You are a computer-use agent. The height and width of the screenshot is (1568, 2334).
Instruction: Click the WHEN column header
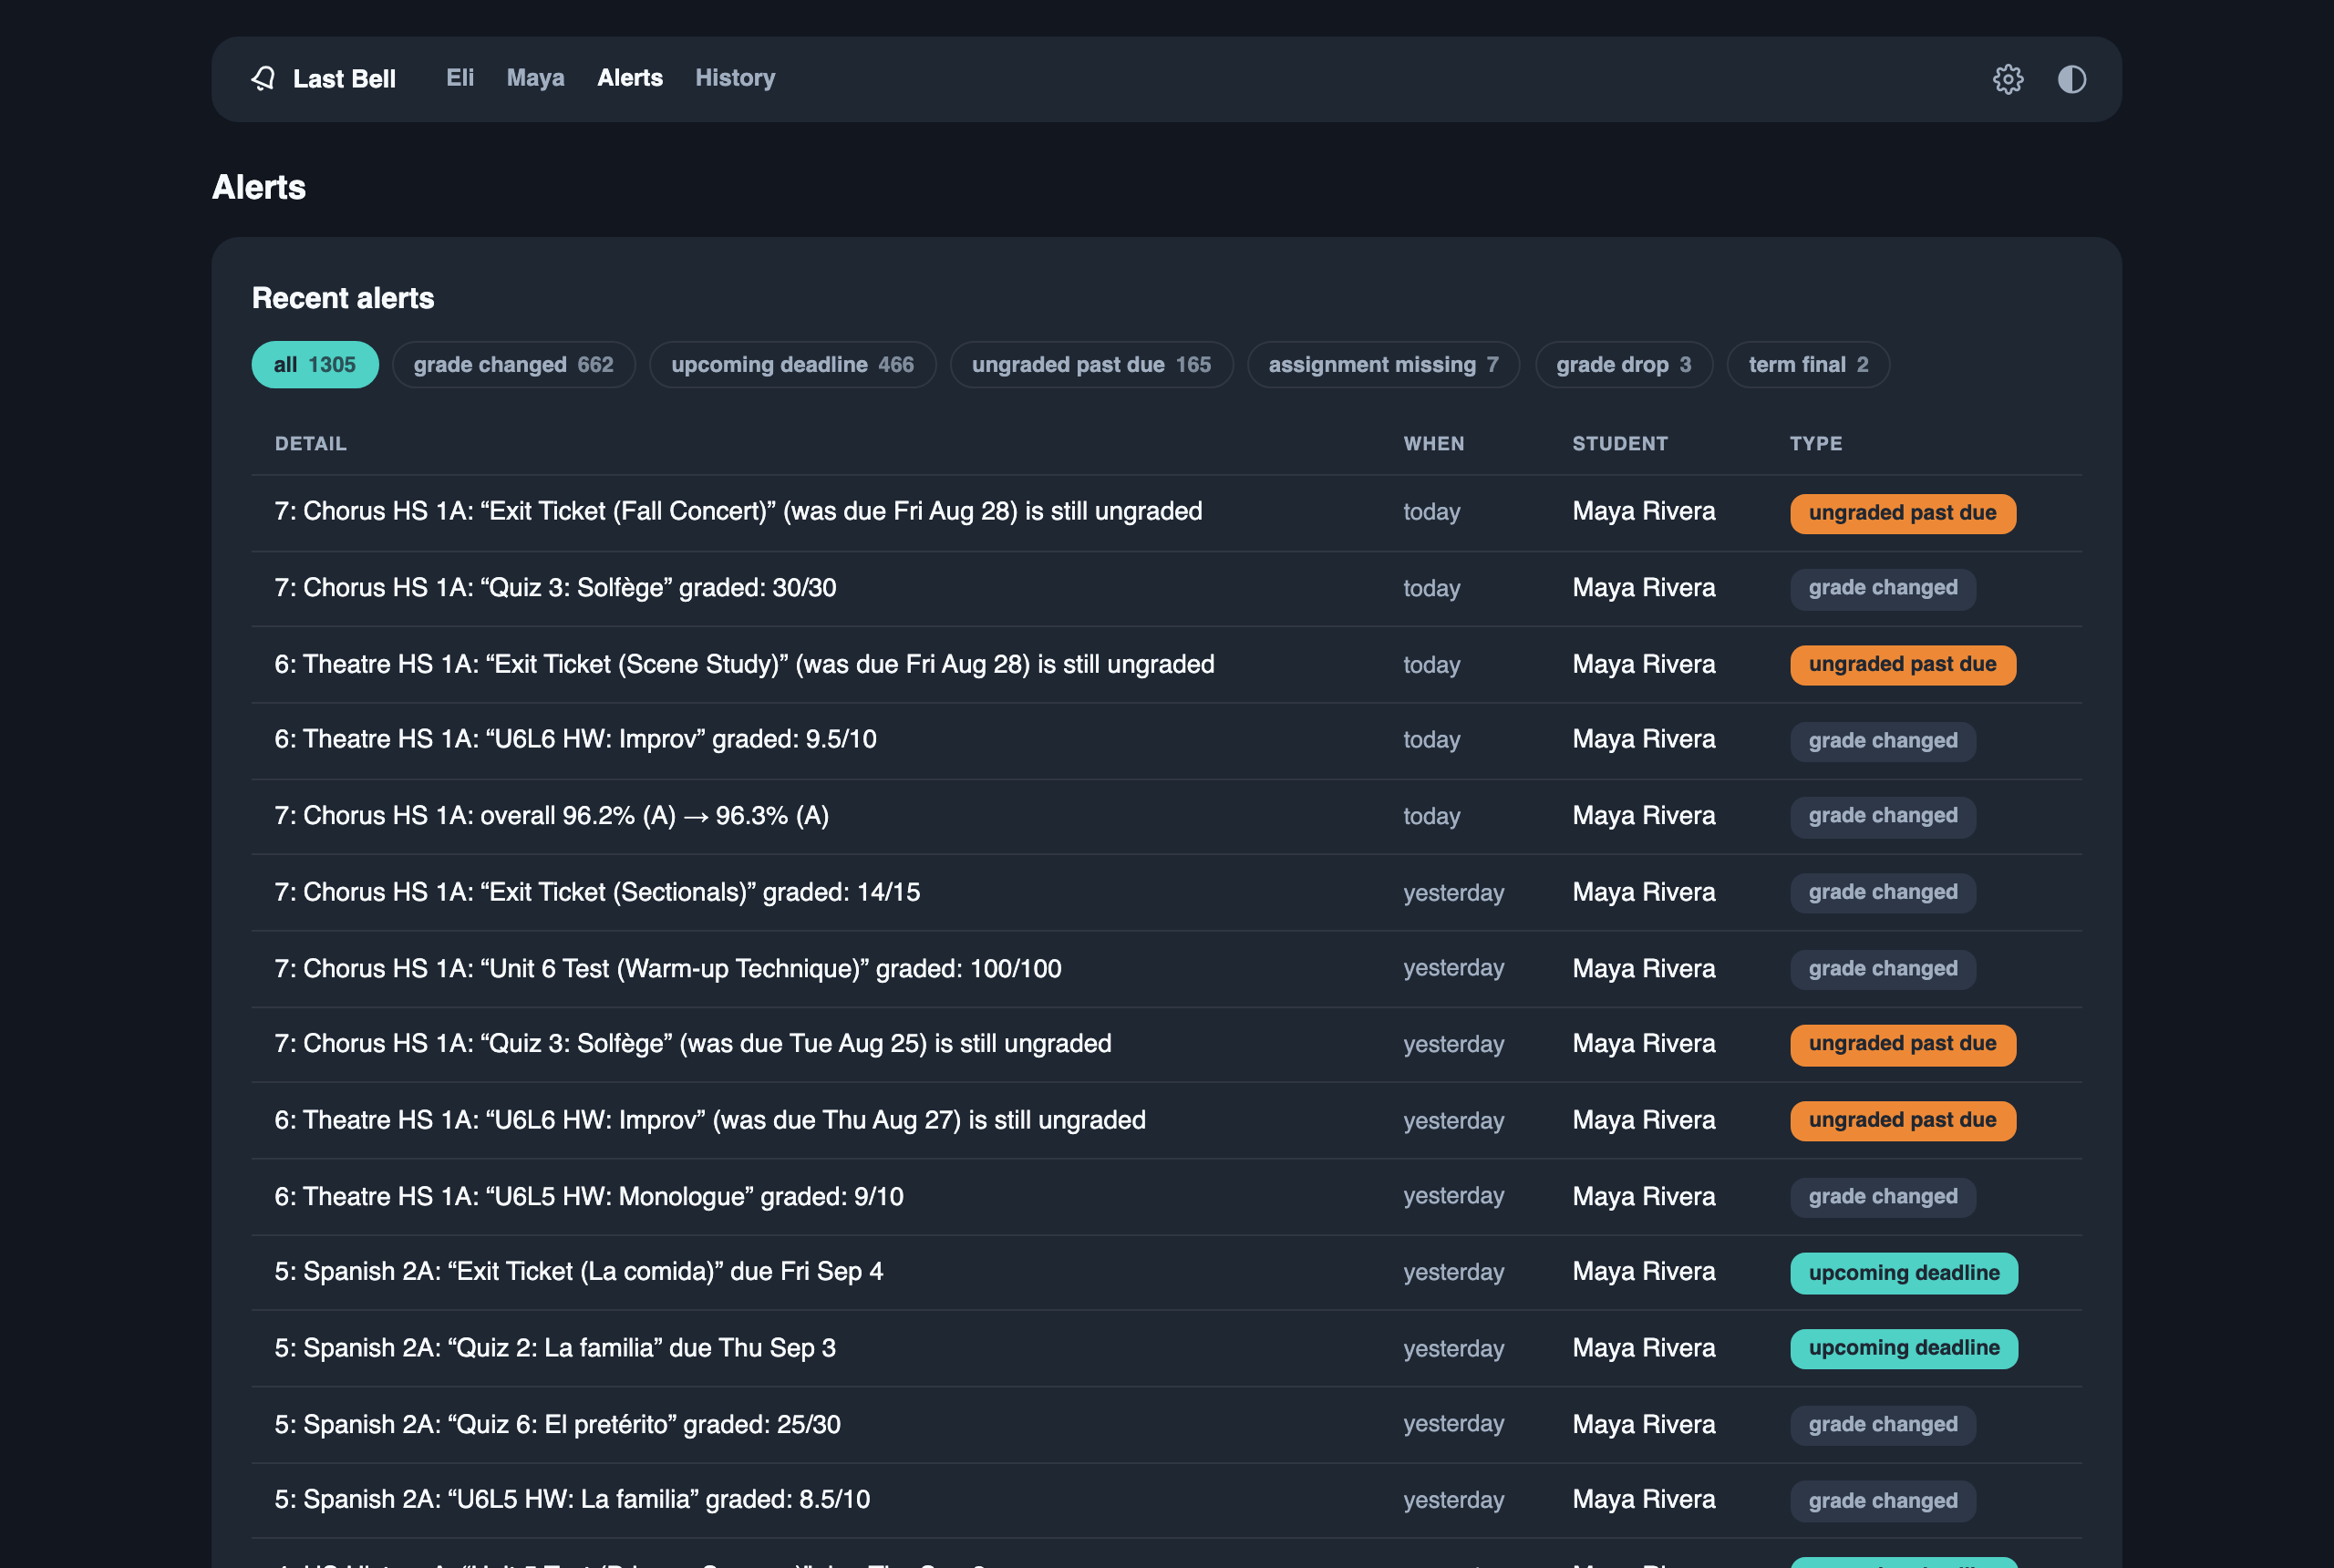(1434, 444)
